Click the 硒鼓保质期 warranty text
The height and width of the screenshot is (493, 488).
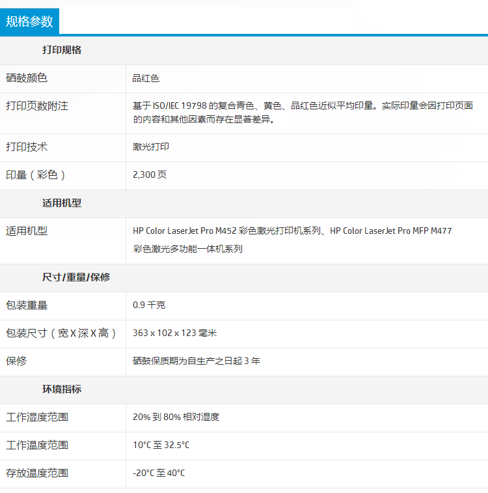pos(197,361)
